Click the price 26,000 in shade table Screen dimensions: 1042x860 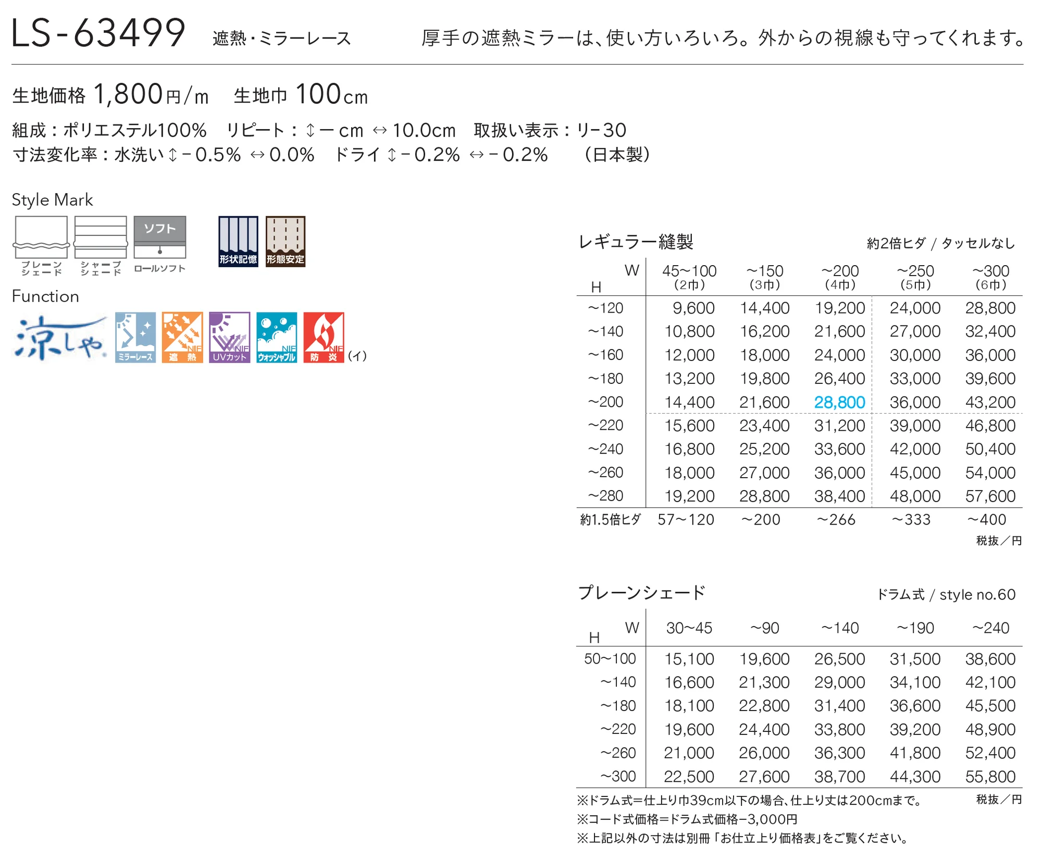click(x=764, y=753)
